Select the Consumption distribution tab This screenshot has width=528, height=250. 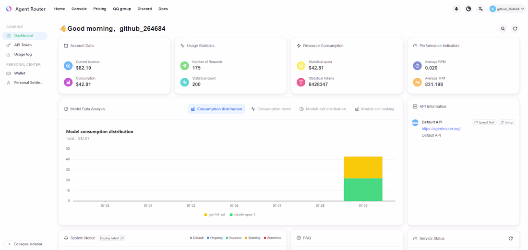(x=216, y=109)
